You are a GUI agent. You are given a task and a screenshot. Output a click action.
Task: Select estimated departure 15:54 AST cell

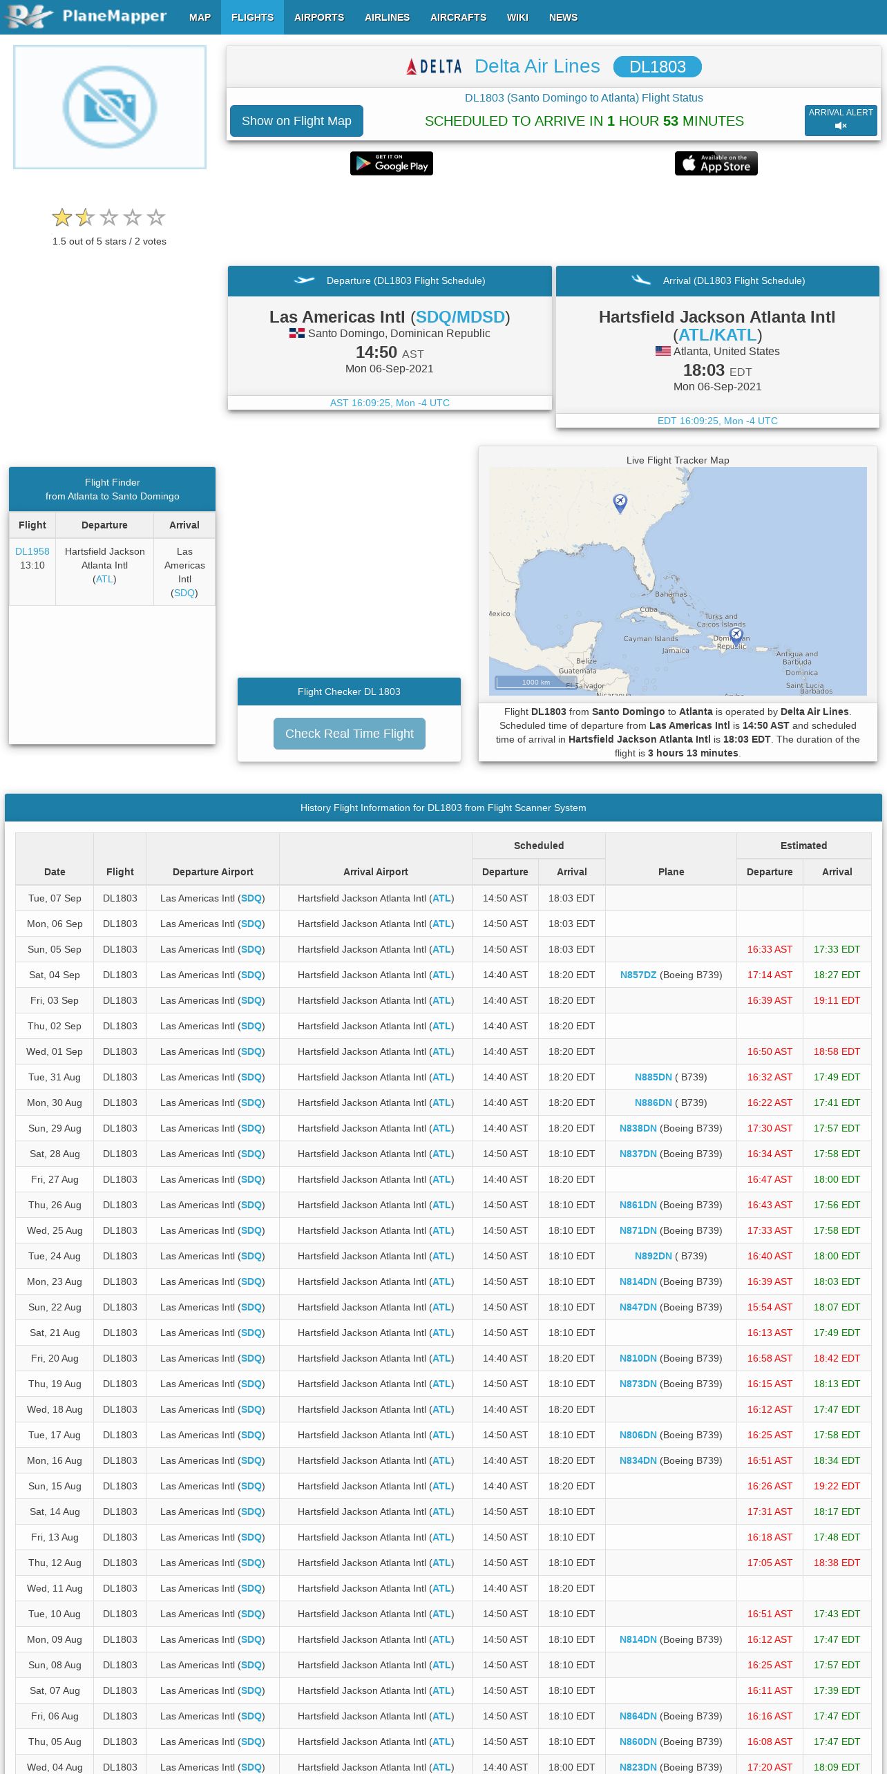[770, 1307]
